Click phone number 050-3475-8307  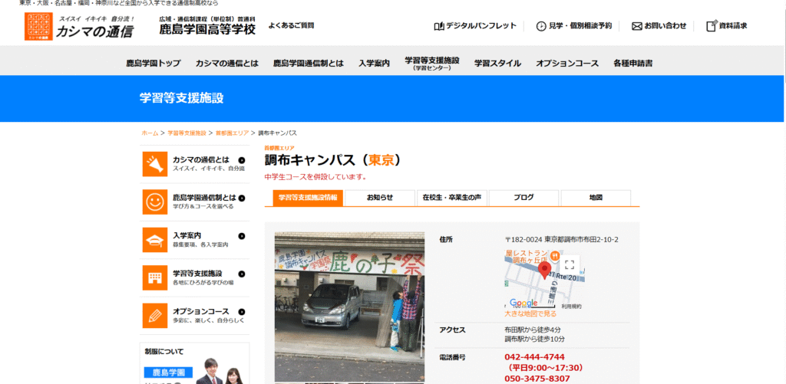537,379
